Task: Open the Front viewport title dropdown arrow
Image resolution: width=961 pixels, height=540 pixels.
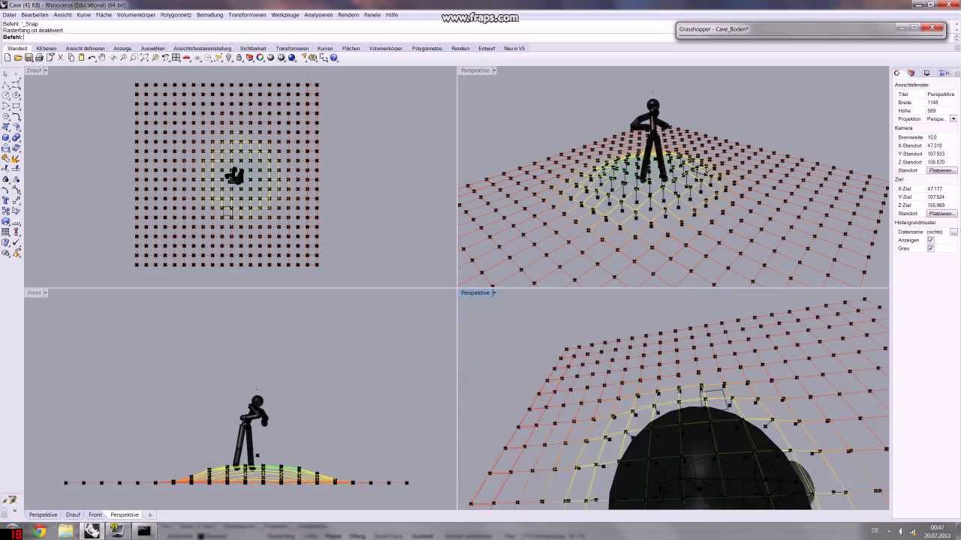Action: click(45, 292)
